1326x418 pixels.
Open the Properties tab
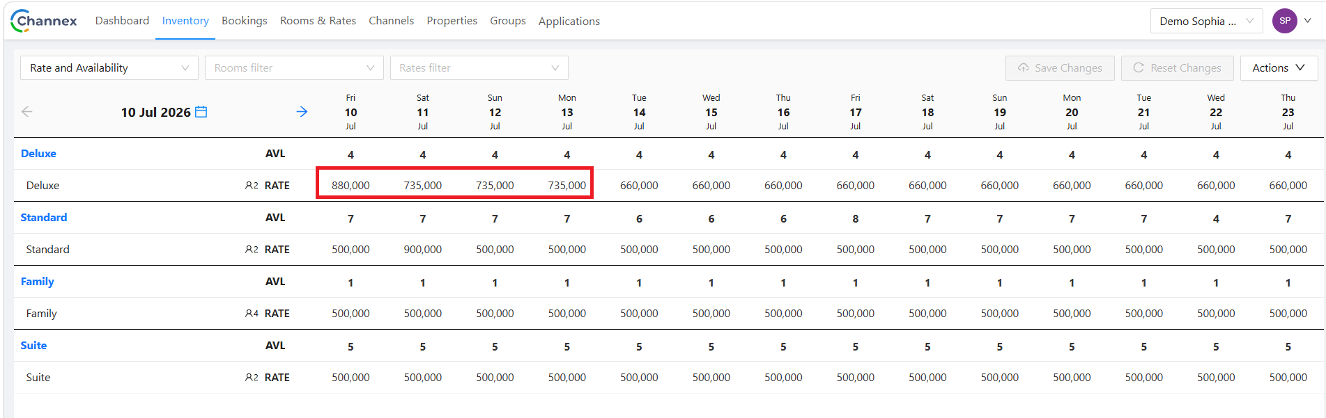coord(452,21)
